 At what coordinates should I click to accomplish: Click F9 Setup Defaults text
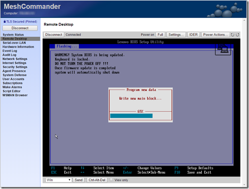pyautogui.click(x=194, y=168)
